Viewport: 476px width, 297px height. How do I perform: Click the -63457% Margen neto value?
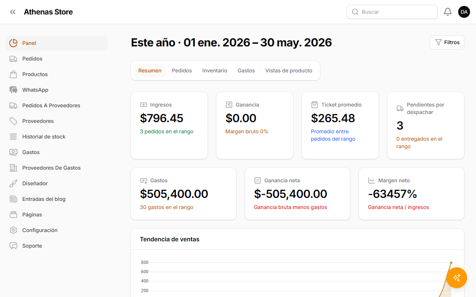click(x=392, y=194)
